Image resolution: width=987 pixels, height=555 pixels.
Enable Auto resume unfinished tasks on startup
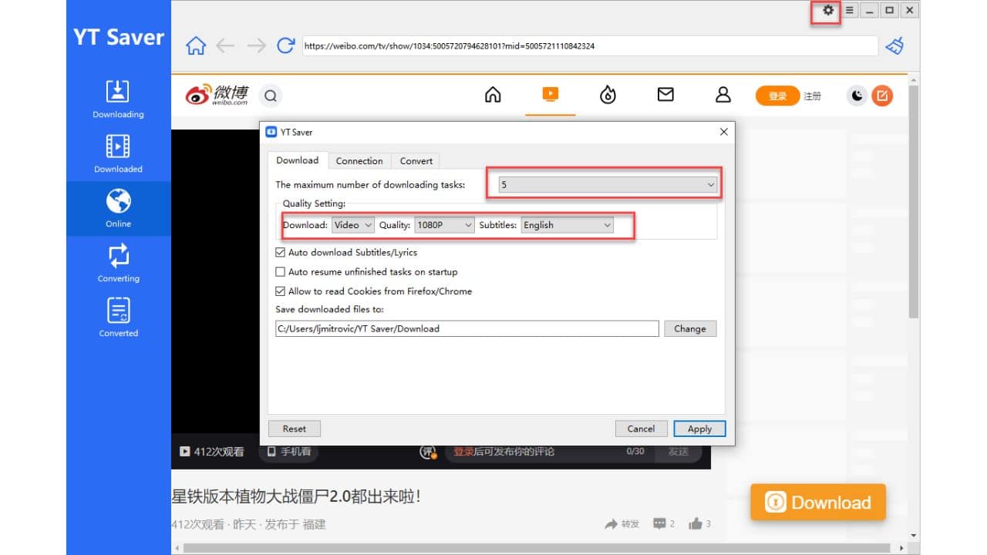click(281, 271)
